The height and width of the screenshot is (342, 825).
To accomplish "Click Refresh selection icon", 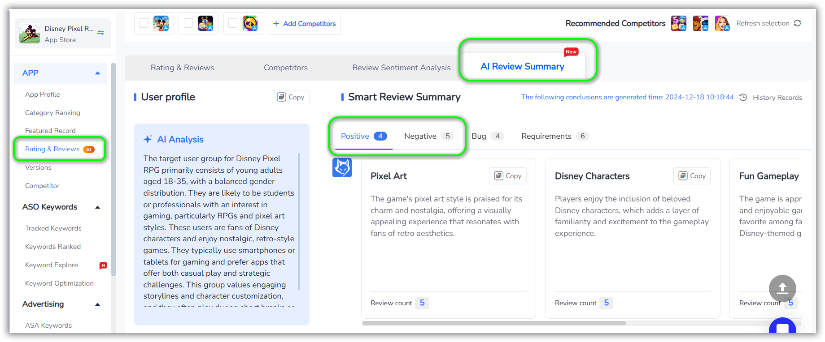I will pos(798,23).
